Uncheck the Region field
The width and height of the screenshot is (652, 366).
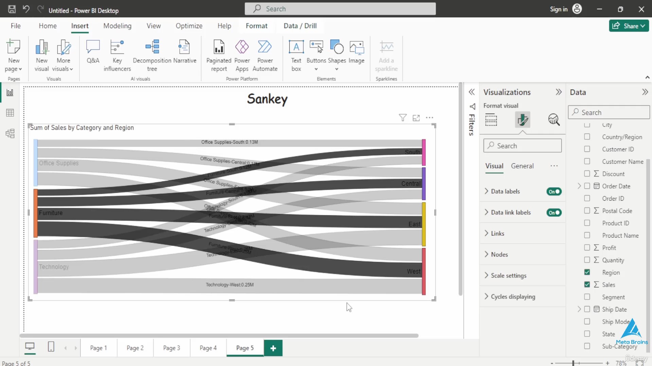(587, 272)
